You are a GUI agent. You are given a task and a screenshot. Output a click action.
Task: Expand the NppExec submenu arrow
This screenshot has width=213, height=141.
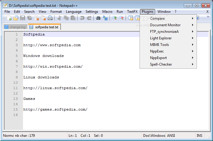(193, 51)
